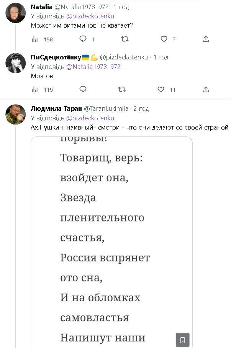Open @pizdeckotenku mention in Natalia's reply
The height and width of the screenshot is (348, 231).
point(90,16)
